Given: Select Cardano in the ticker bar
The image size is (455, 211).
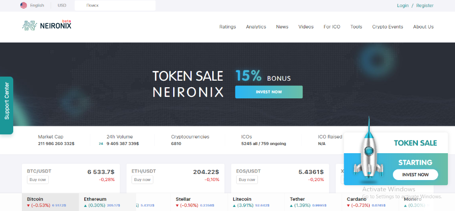Looking at the screenshot, I should point(370,202).
